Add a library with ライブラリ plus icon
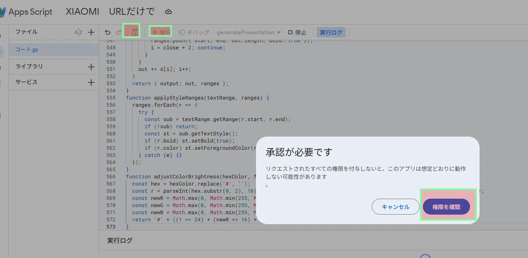Screen dimensions: 528x258 [91, 67]
